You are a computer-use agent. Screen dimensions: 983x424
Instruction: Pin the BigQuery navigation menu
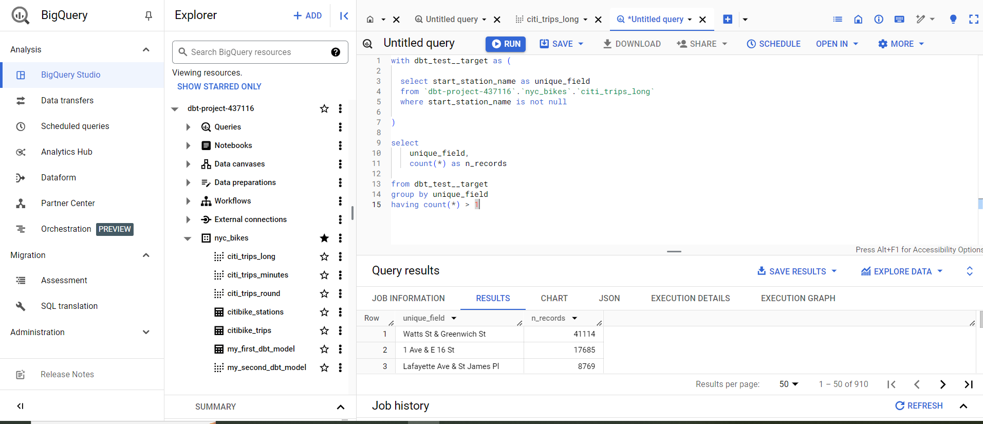[149, 16]
